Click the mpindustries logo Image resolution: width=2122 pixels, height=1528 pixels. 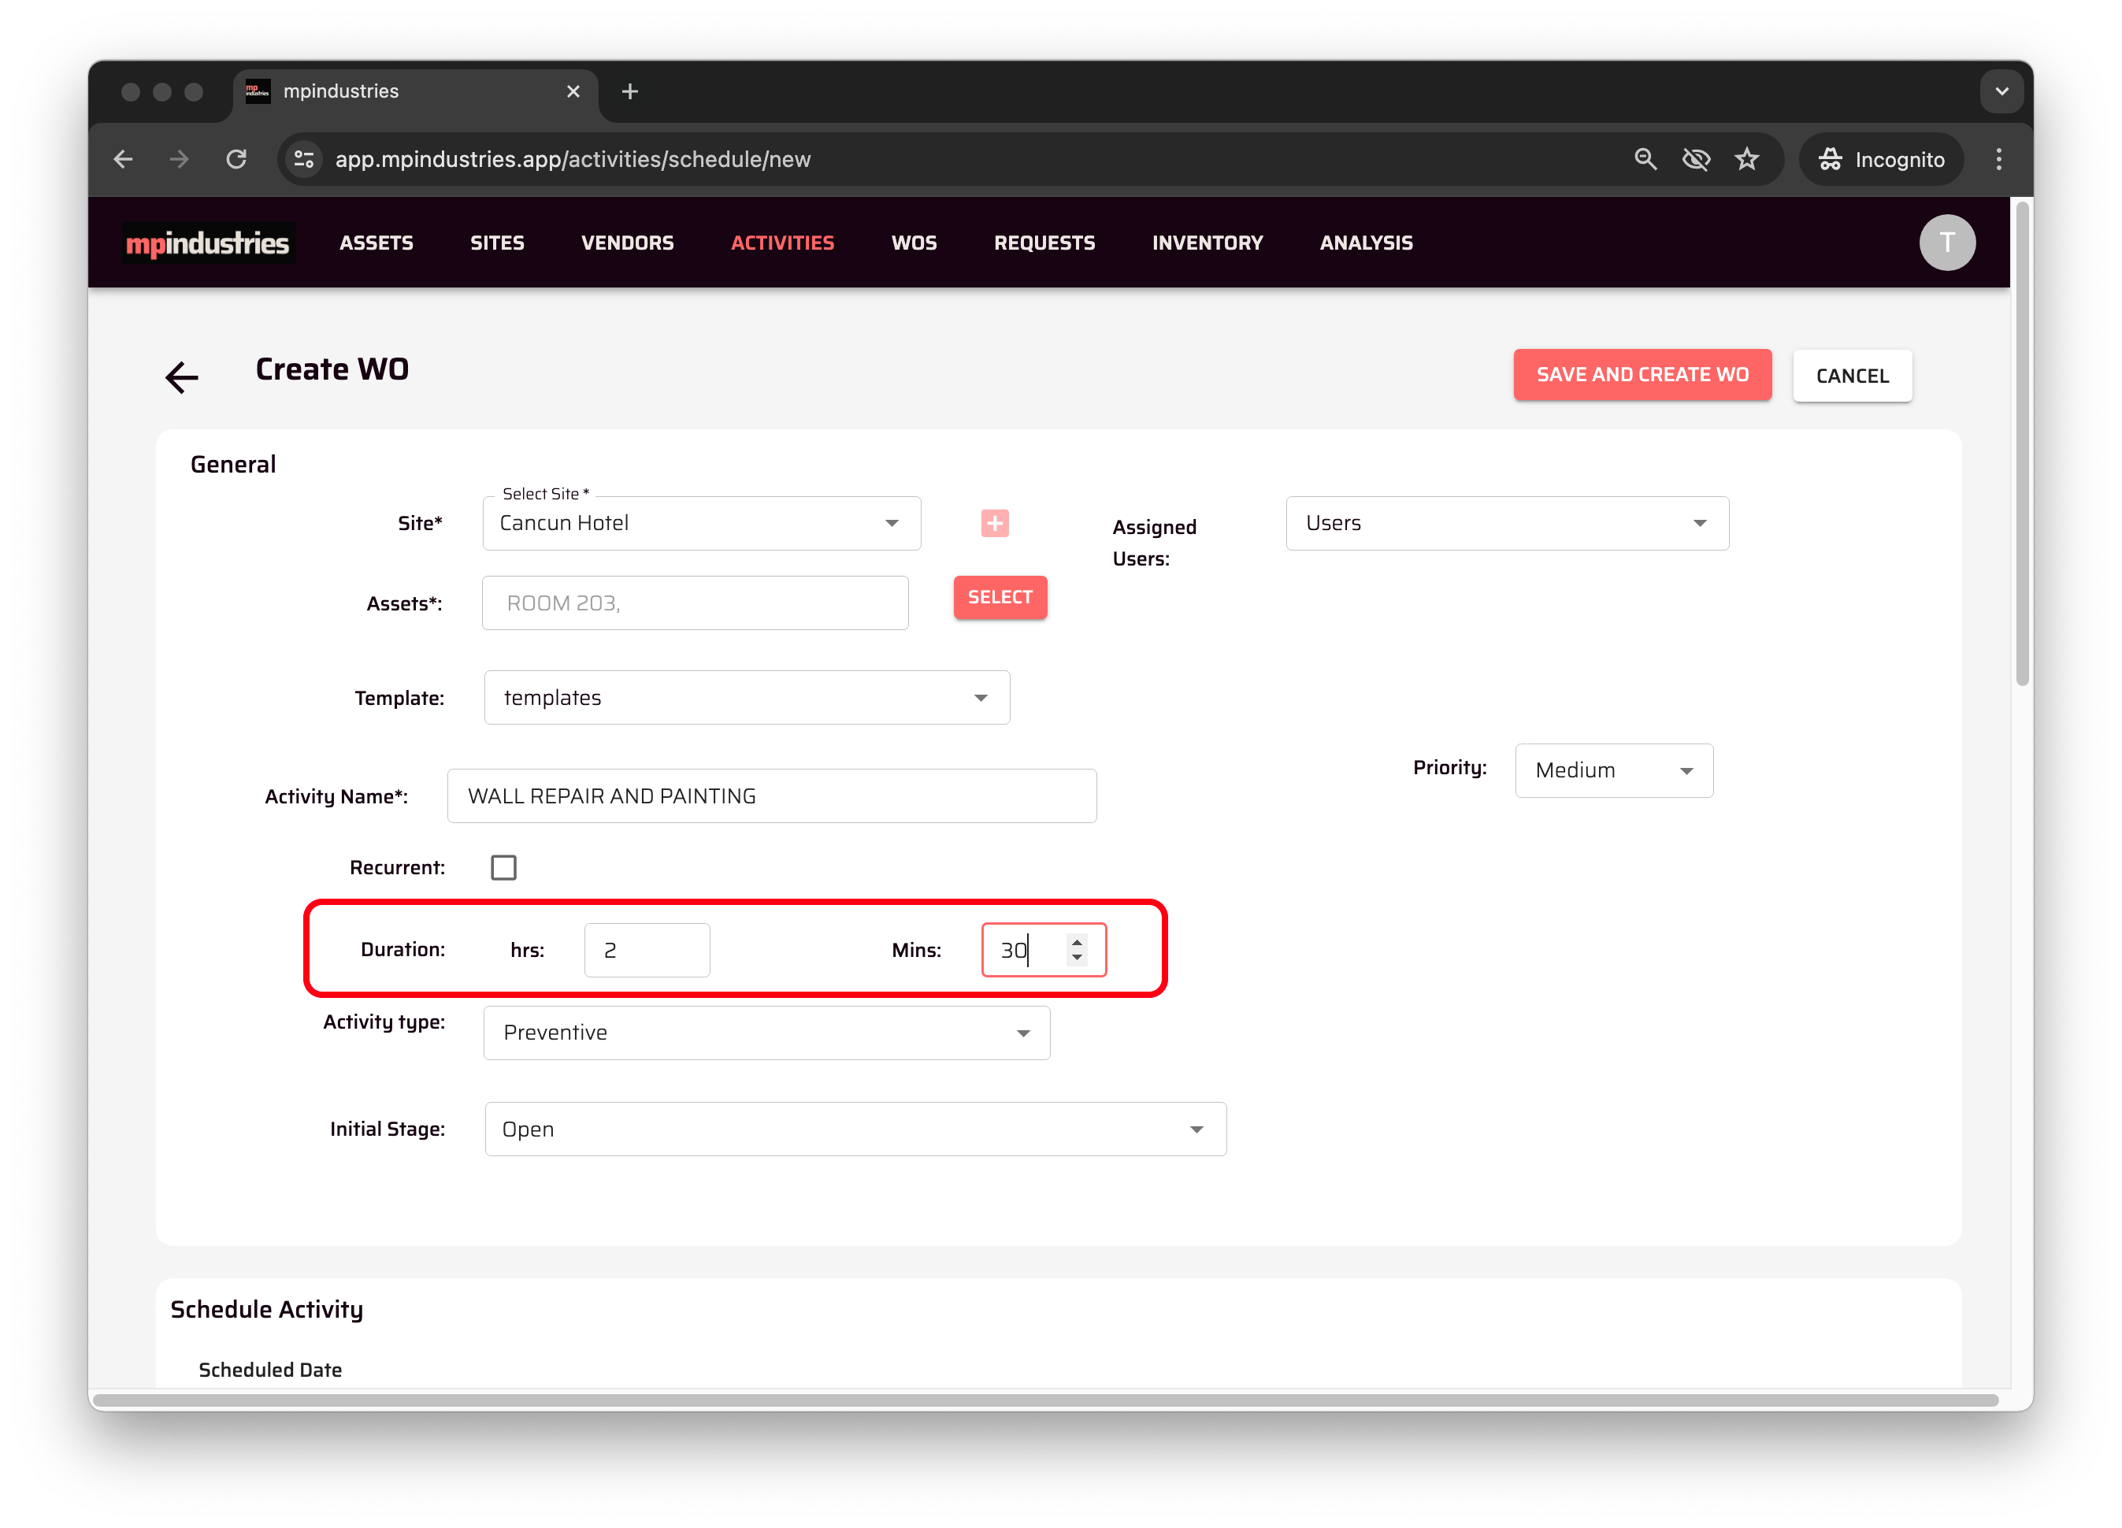[x=208, y=243]
